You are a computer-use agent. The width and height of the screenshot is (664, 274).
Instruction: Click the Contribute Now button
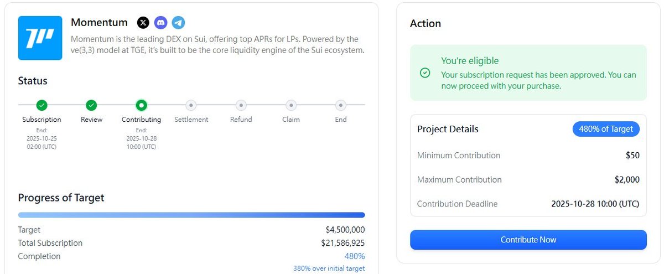point(528,240)
